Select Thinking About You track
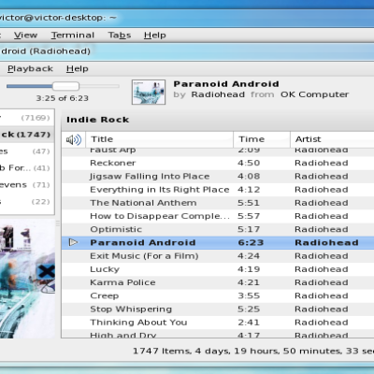Viewport: 374px width, 374px height. (x=138, y=323)
